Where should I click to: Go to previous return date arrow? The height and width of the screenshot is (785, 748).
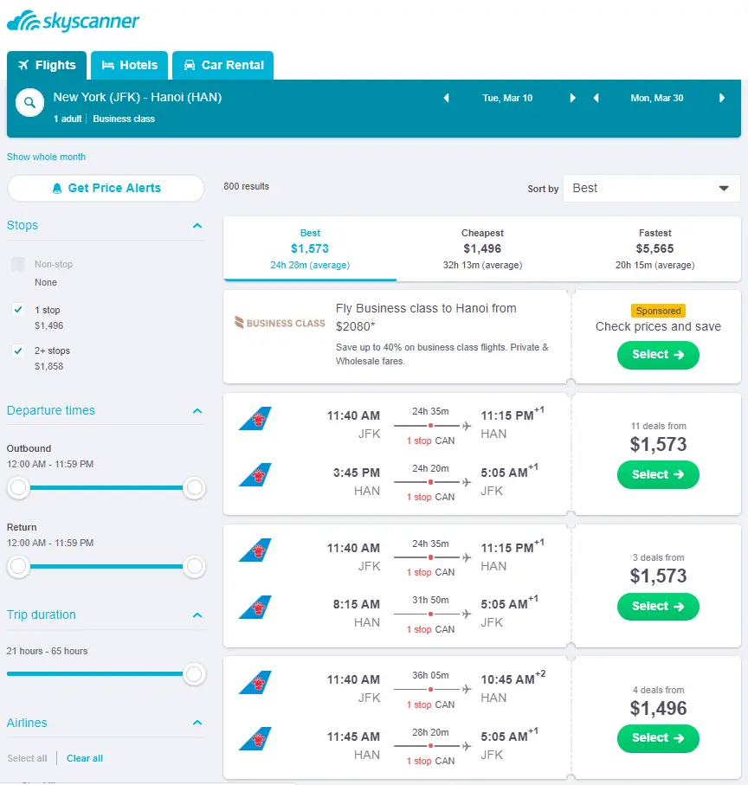[596, 98]
